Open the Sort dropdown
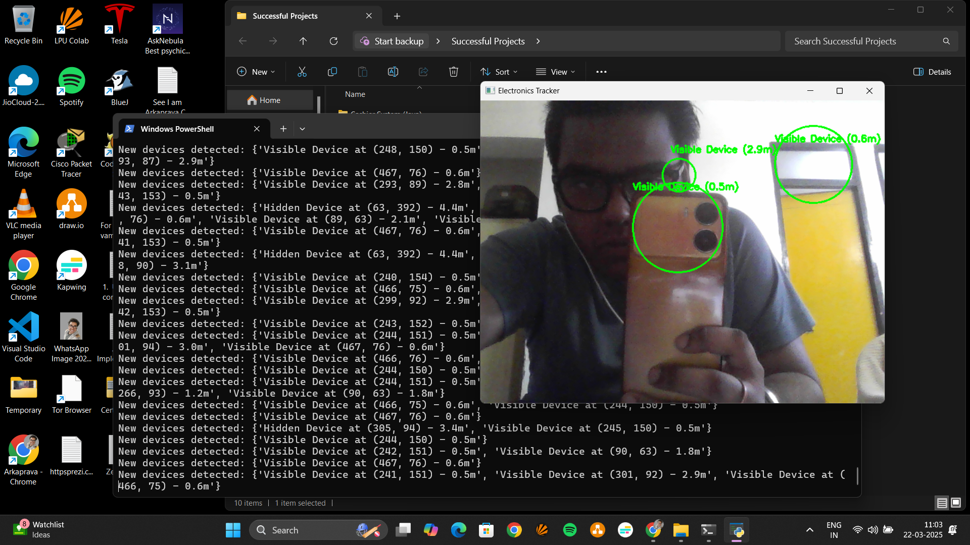970x545 pixels. coord(499,72)
